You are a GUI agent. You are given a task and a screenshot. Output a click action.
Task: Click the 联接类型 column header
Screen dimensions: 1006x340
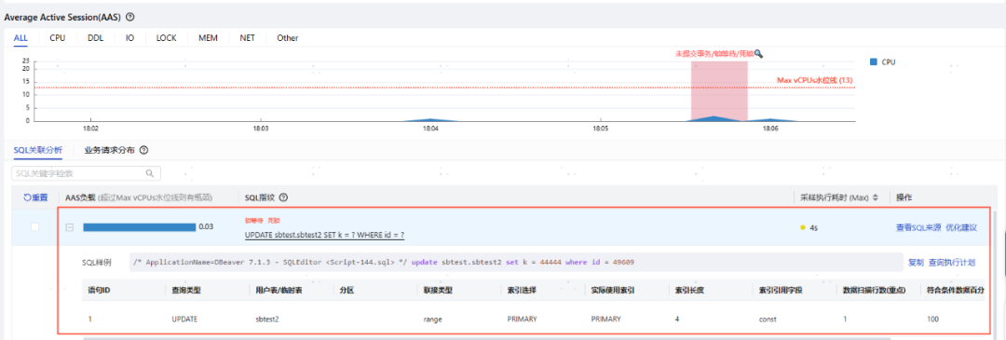[x=438, y=291]
